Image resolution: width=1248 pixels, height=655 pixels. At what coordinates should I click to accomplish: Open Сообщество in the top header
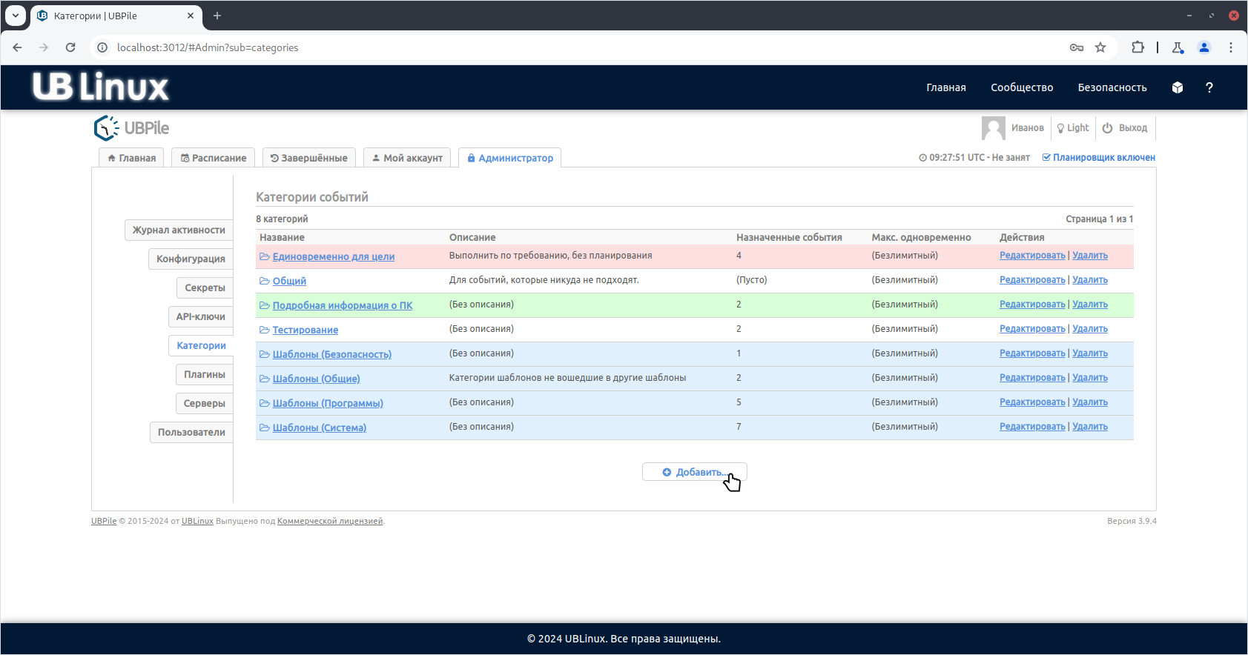pos(1022,87)
